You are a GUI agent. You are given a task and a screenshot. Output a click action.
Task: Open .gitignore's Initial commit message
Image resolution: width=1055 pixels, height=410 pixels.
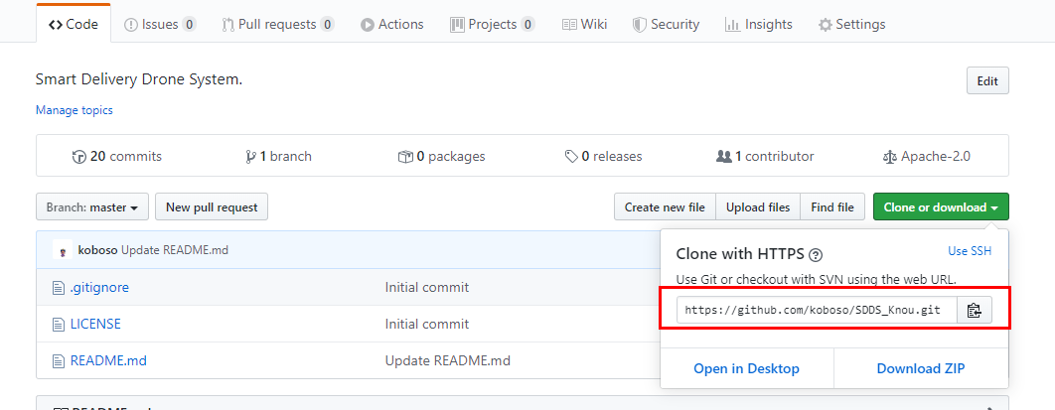[x=426, y=287]
